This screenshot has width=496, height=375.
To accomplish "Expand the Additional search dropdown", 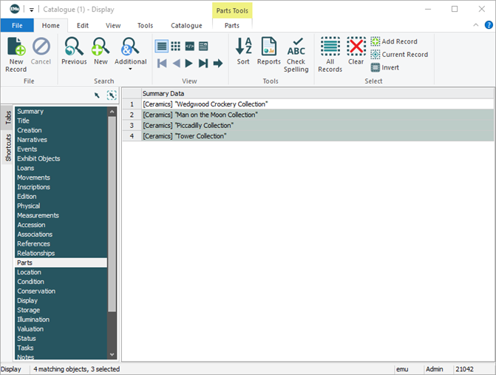I will (130, 70).
